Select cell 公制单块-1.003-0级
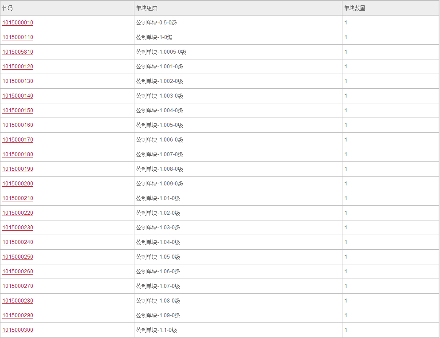The height and width of the screenshot is (338, 440). 238,96
